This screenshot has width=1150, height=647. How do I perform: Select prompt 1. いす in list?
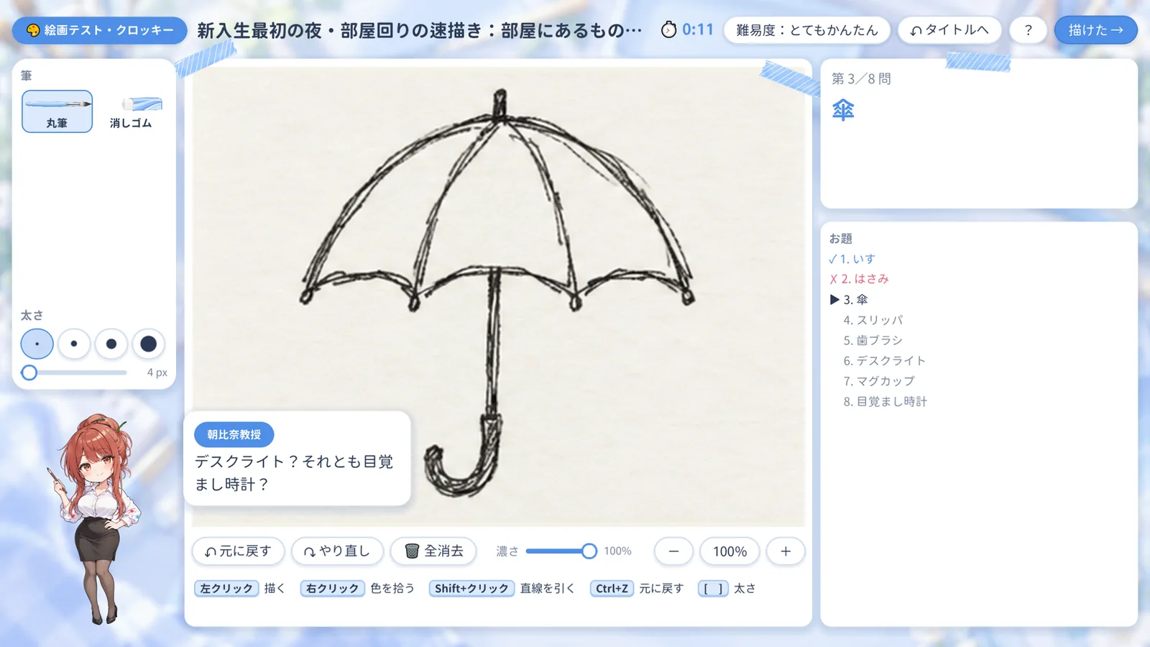click(852, 259)
